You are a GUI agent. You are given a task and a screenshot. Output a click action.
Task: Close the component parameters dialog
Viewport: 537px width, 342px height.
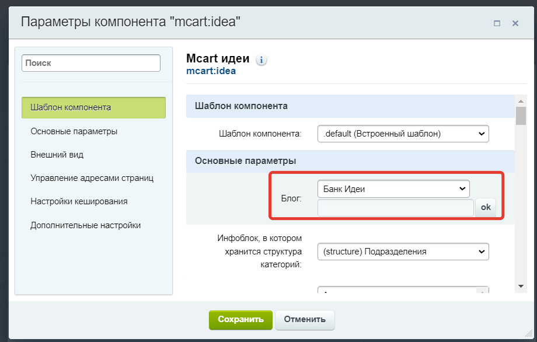click(515, 23)
